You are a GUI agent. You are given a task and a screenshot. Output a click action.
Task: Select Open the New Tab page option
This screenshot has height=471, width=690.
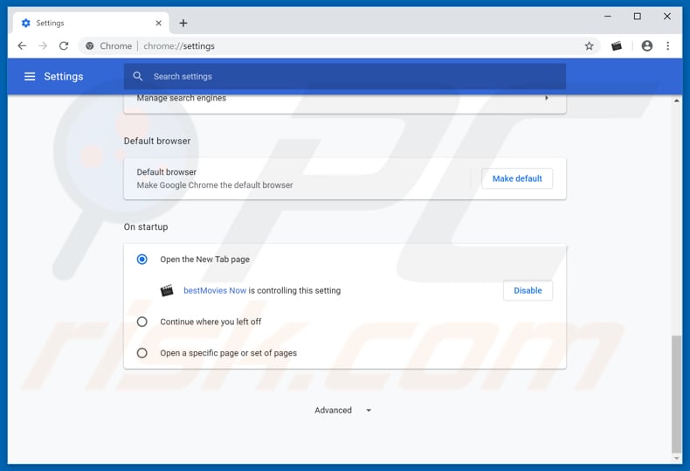142,260
